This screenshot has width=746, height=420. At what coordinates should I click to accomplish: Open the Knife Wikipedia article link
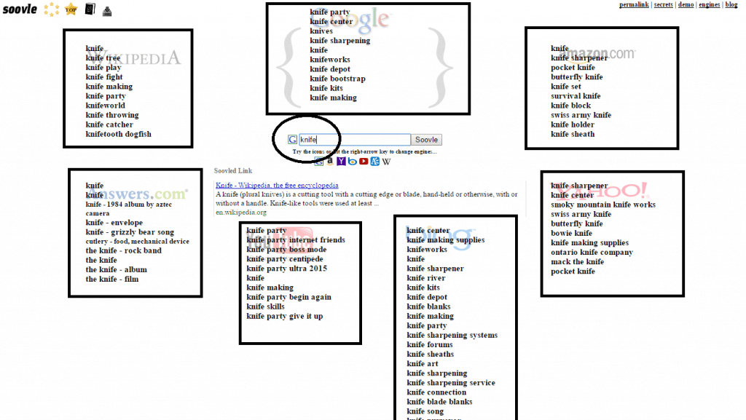pyautogui.click(x=277, y=185)
